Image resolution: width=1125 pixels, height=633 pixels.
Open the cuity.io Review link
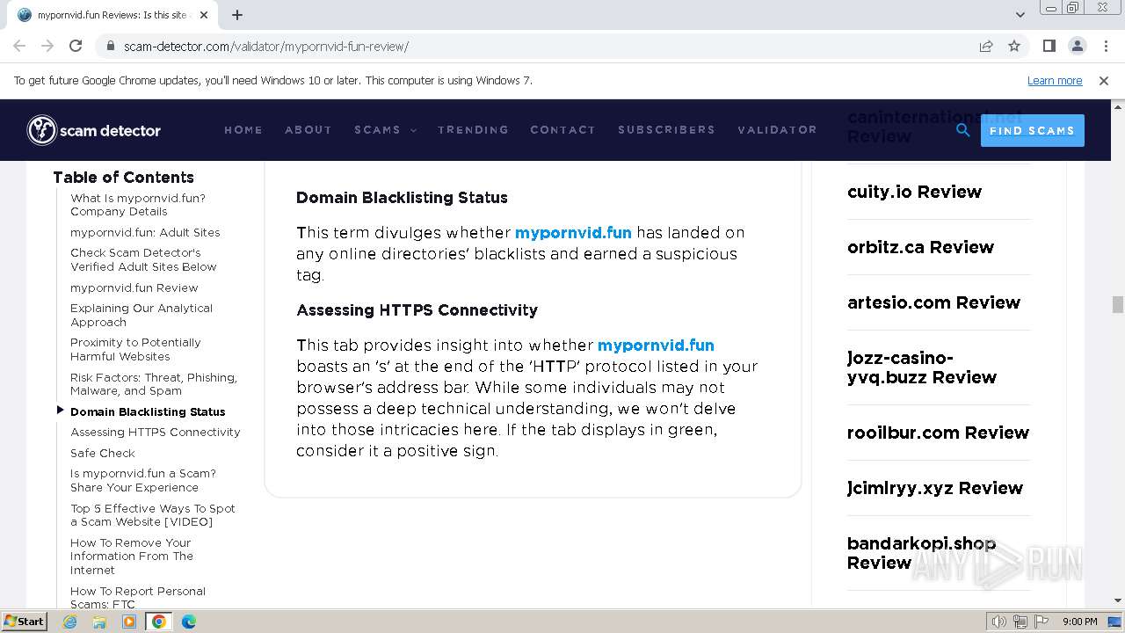coord(914,192)
